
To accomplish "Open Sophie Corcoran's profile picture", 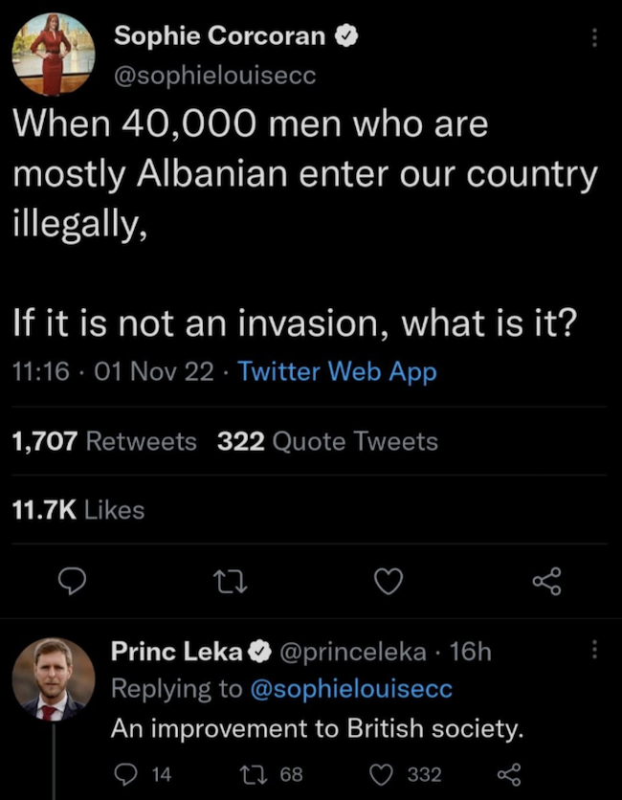I will [54, 54].
